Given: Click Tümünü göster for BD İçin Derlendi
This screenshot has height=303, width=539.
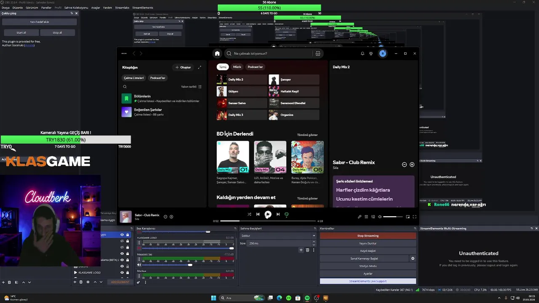Looking at the screenshot, I should 307,135.
